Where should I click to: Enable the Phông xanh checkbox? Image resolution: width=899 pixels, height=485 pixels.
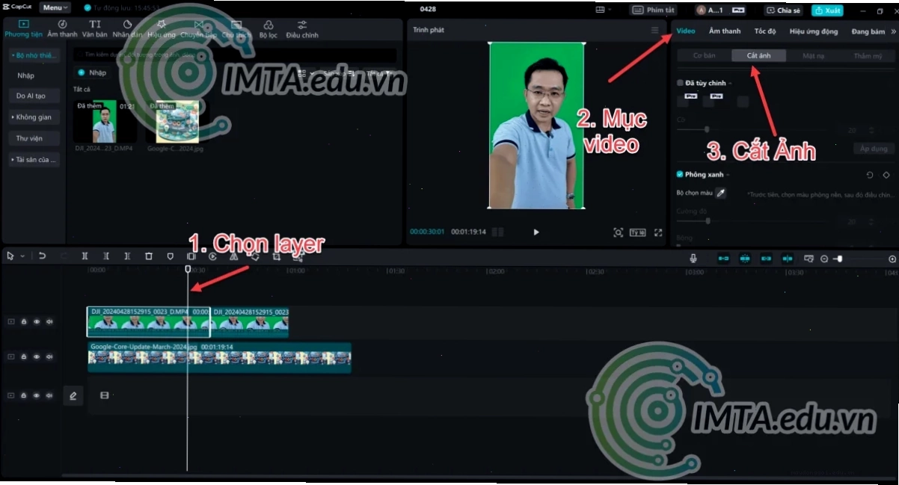click(680, 175)
